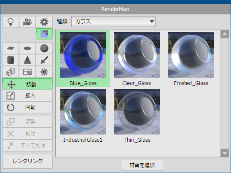This screenshot has height=173, width=231.
Task: Open the light bulb lighting tab
Action: (x=11, y=22)
